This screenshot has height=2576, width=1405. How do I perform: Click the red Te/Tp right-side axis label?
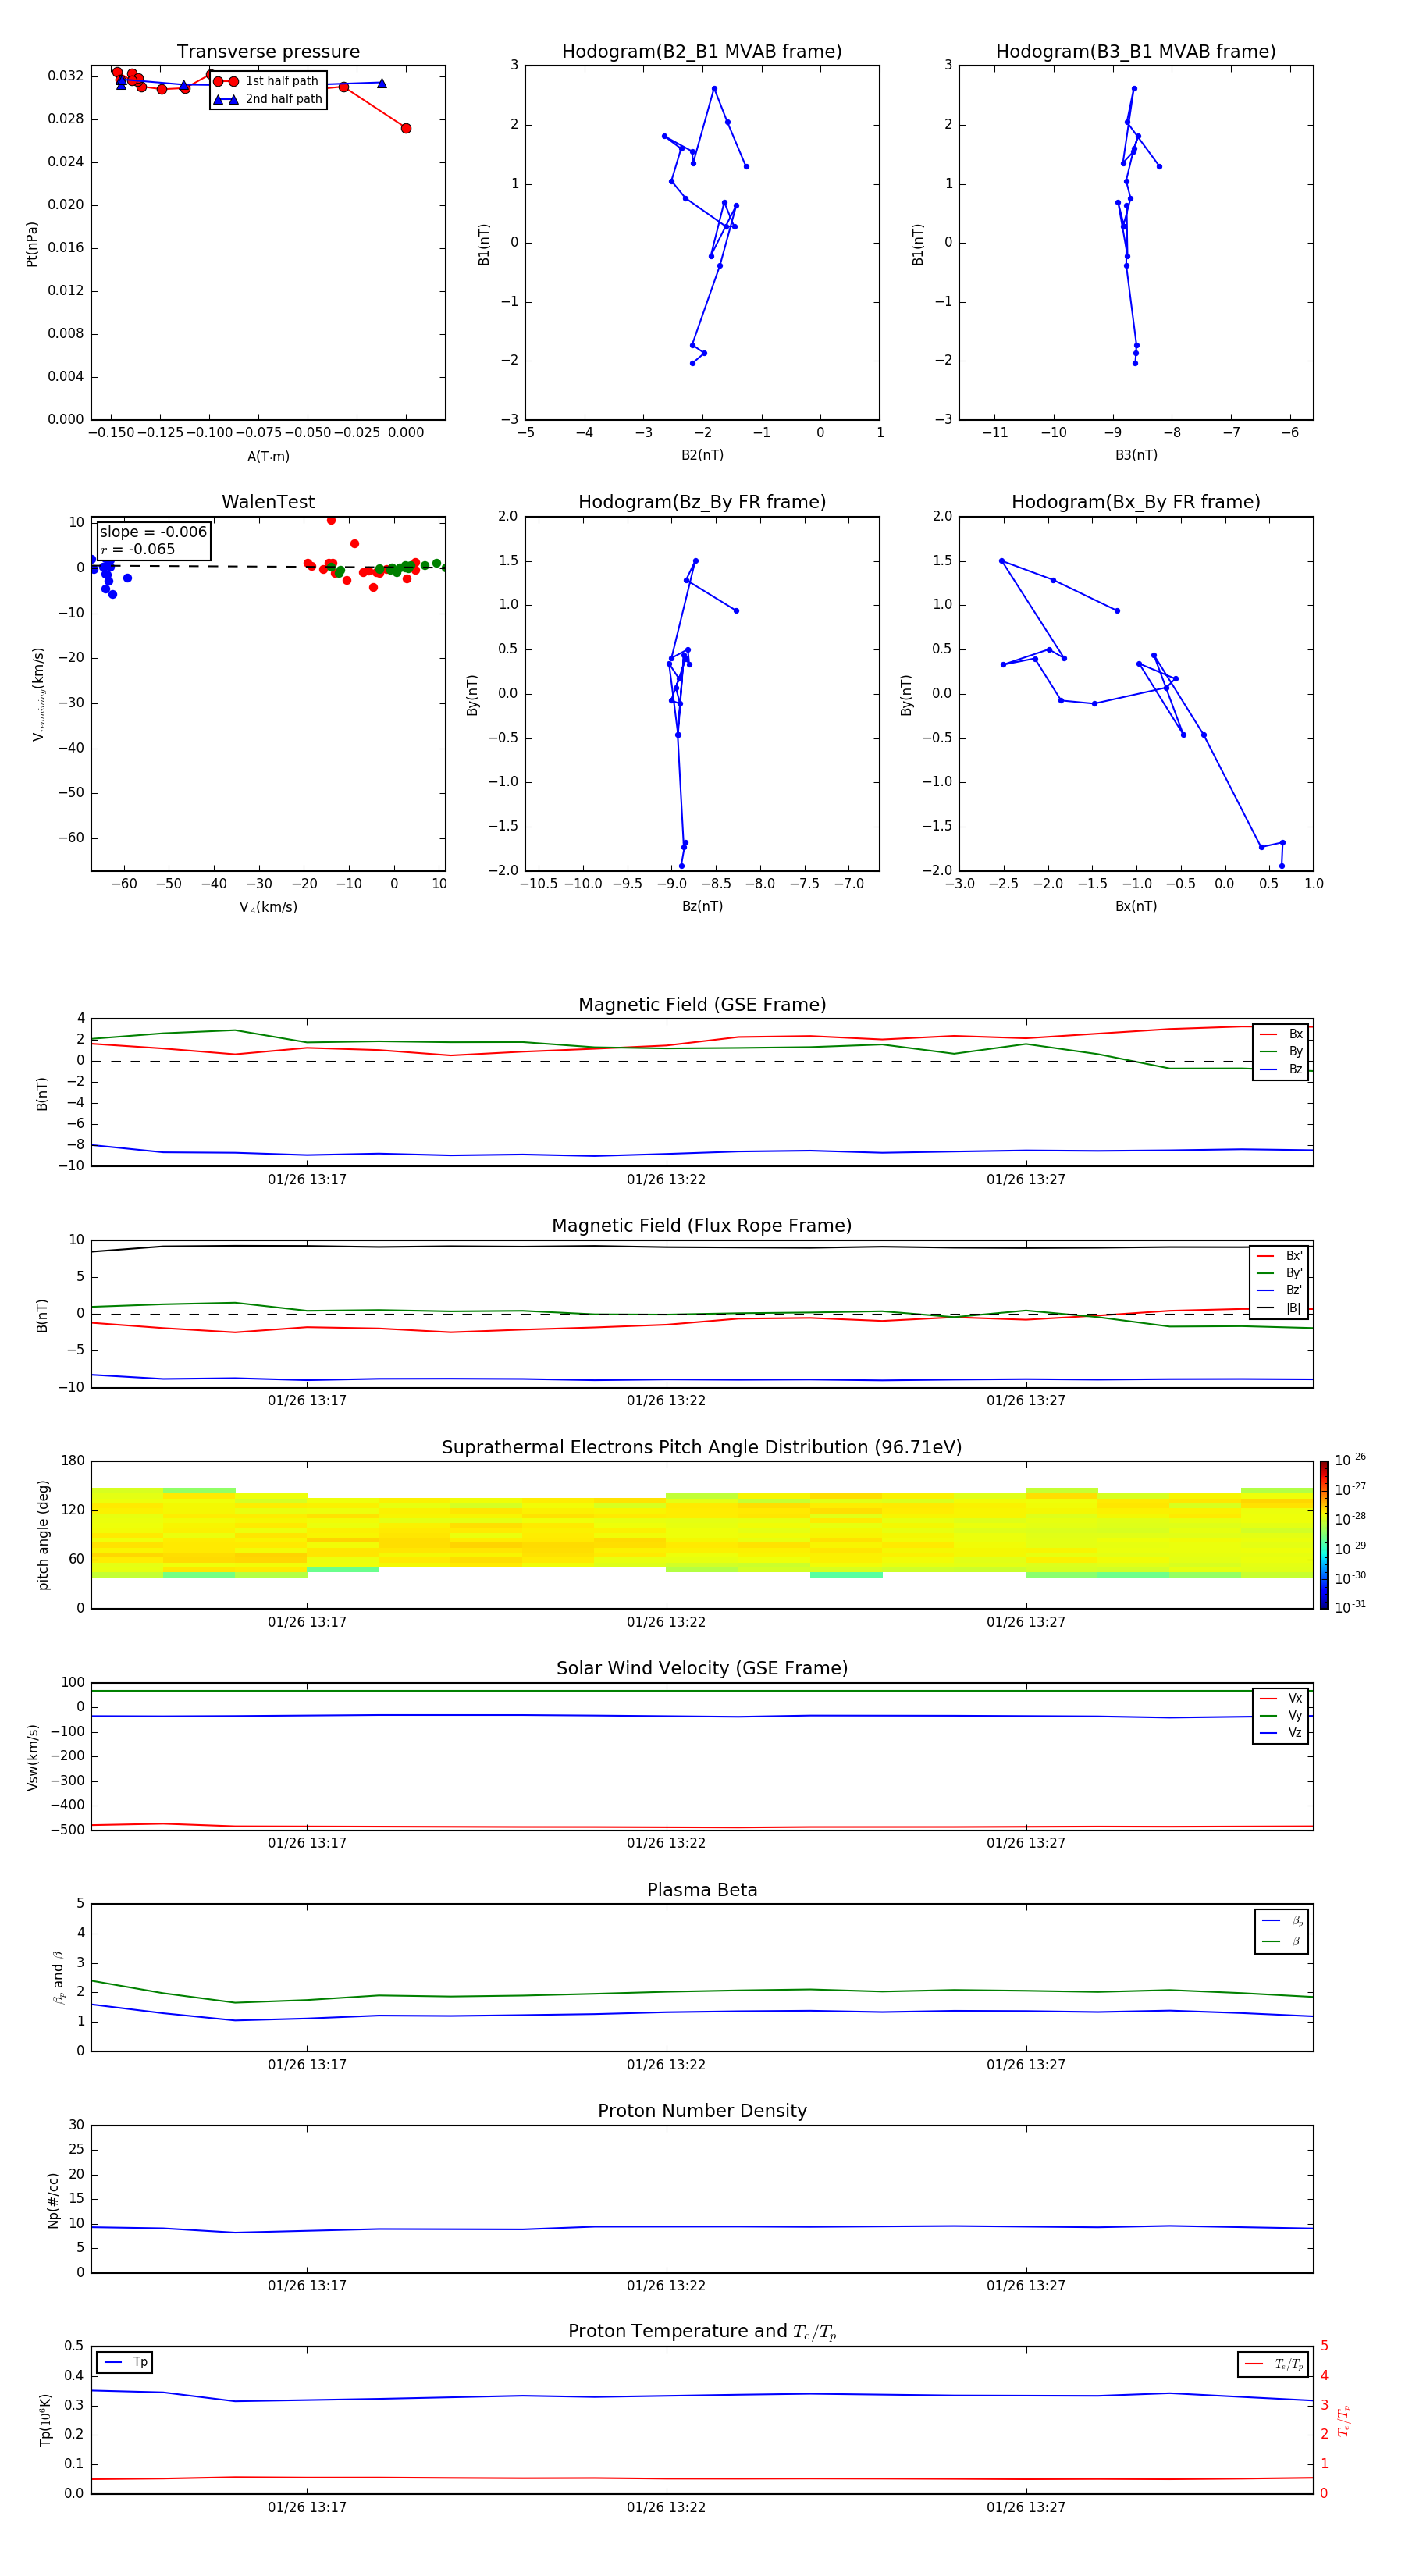coord(1344,2421)
